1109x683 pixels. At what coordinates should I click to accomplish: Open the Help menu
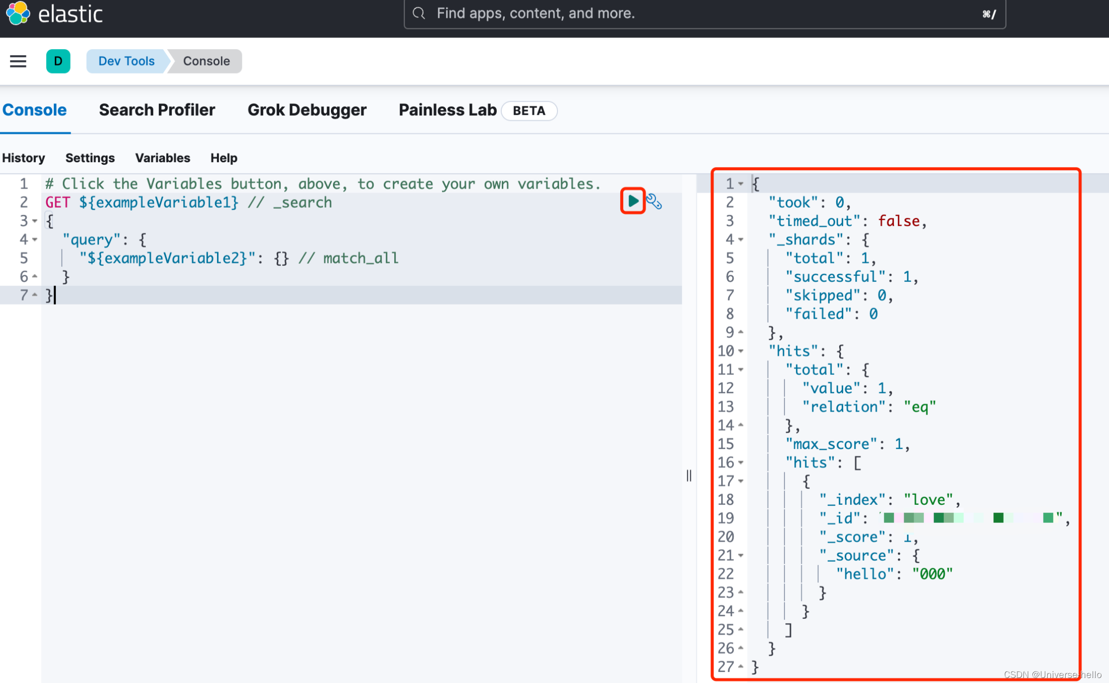pos(223,158)
